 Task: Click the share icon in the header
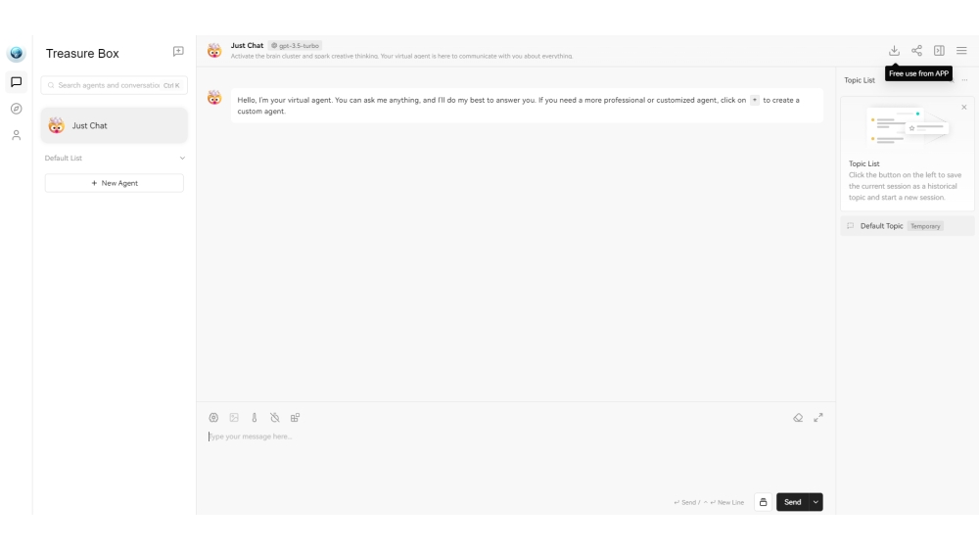pos(916,51)
